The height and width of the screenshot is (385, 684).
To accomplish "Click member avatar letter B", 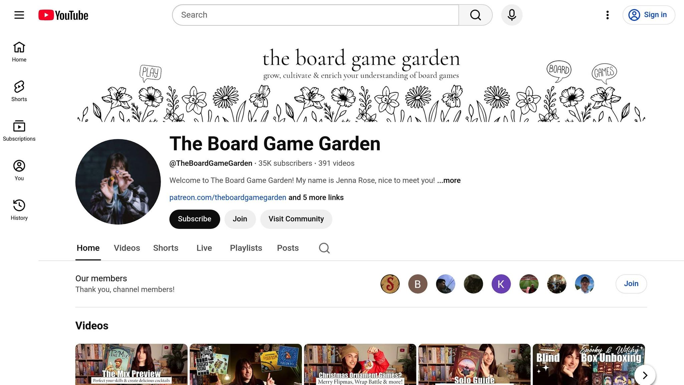I will 417,284.
